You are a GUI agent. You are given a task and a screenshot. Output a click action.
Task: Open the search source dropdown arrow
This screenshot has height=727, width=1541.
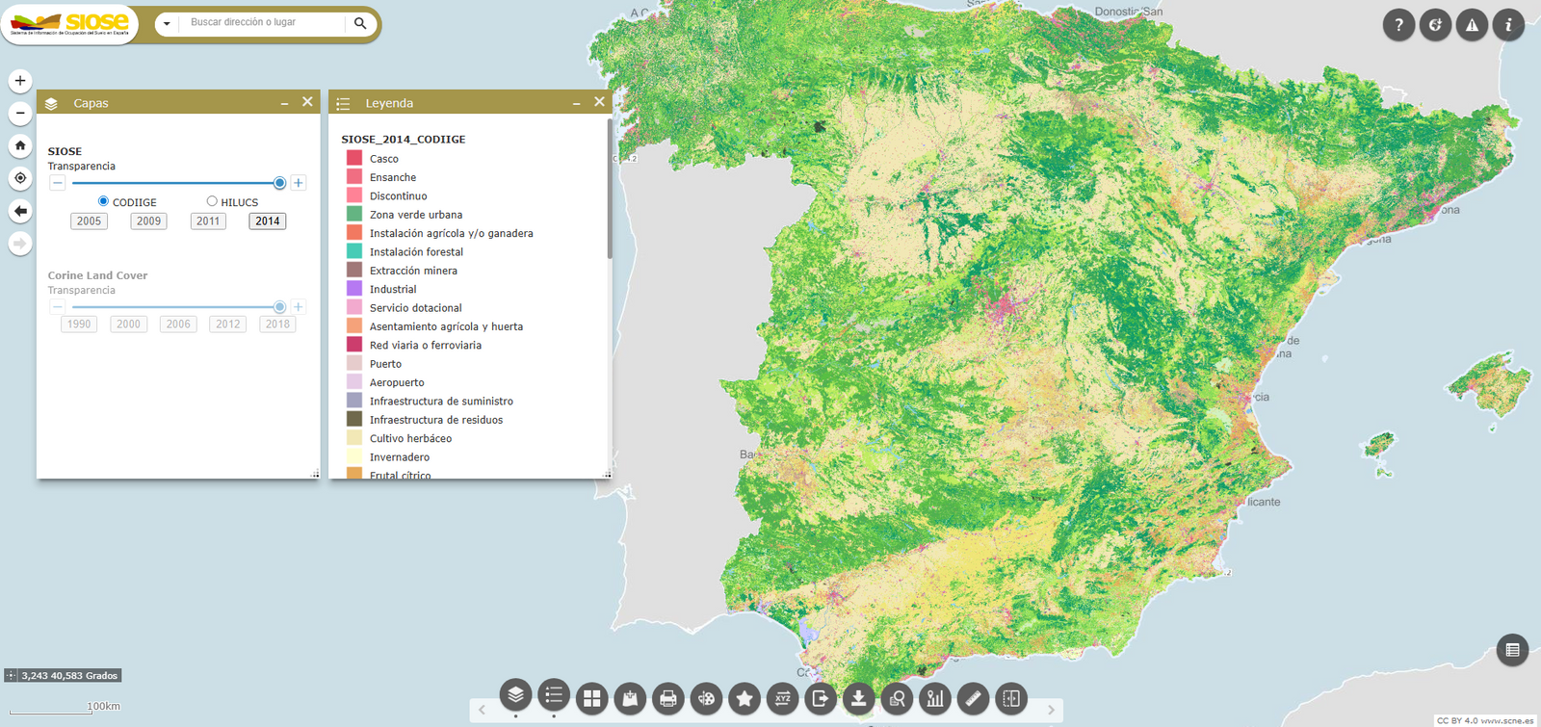[x=167, y=23]
